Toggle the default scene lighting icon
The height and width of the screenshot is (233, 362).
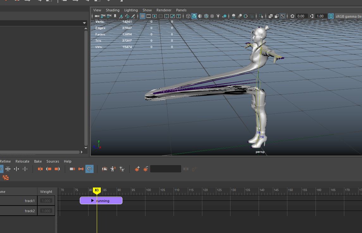[x=218, y=16]
